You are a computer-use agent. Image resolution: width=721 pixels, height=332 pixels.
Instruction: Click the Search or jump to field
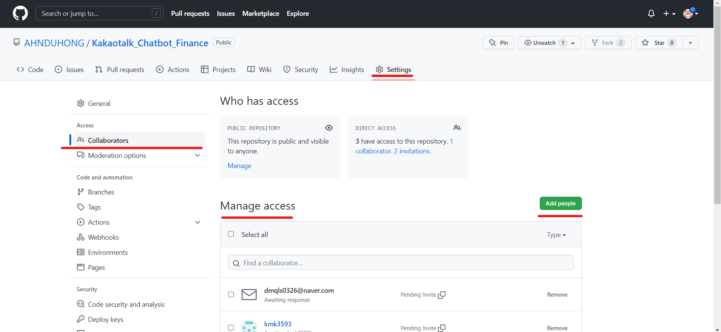100,13
